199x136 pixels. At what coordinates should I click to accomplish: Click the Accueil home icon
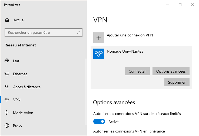tap(7, 20)
